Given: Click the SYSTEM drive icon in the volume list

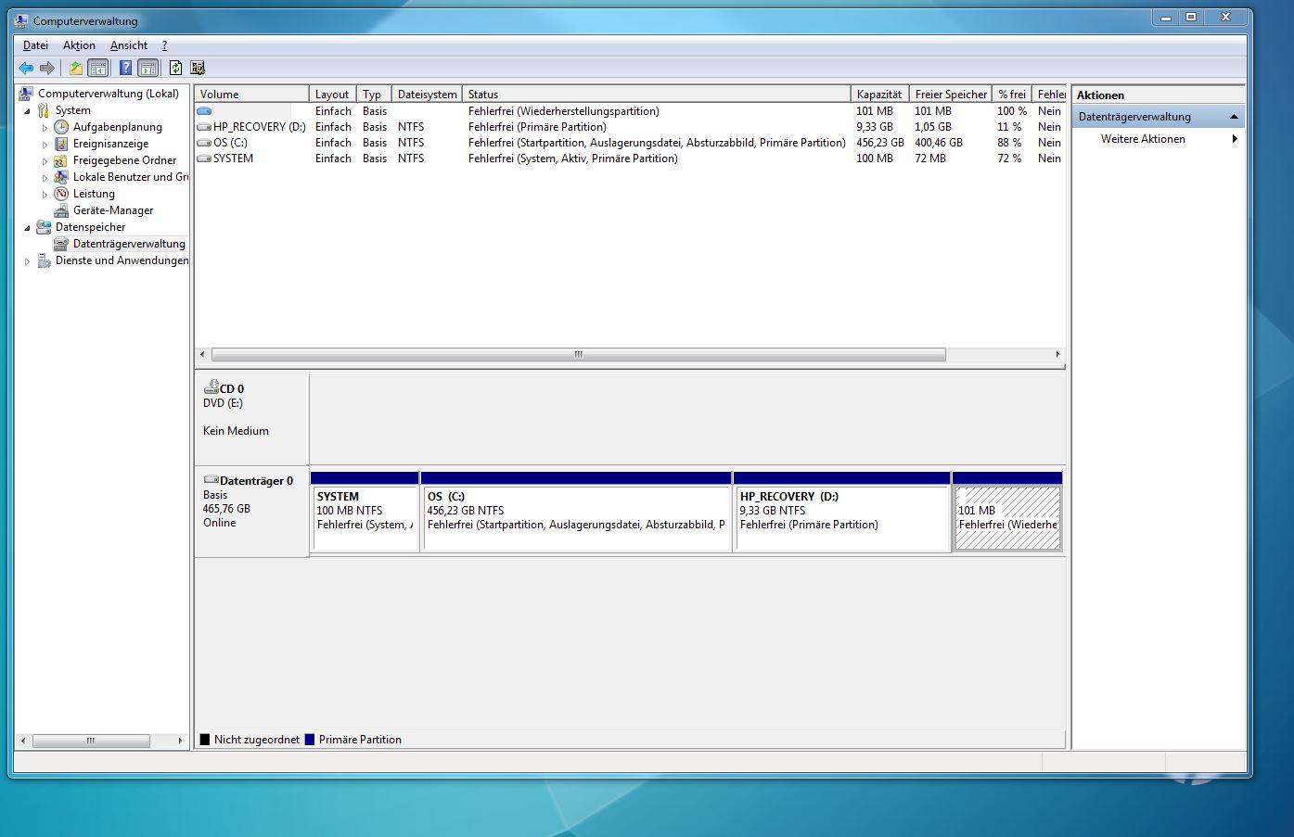Looking at the screenshot, I should (x=204, y=159).
